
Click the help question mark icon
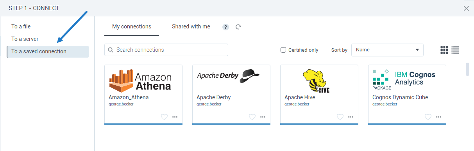click(x=225, y=27)
